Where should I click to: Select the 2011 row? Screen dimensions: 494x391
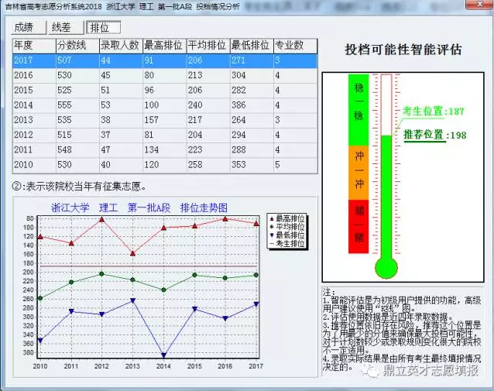165,149
